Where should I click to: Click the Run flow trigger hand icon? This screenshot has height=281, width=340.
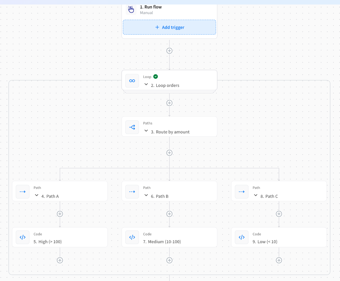coord(131,9)
